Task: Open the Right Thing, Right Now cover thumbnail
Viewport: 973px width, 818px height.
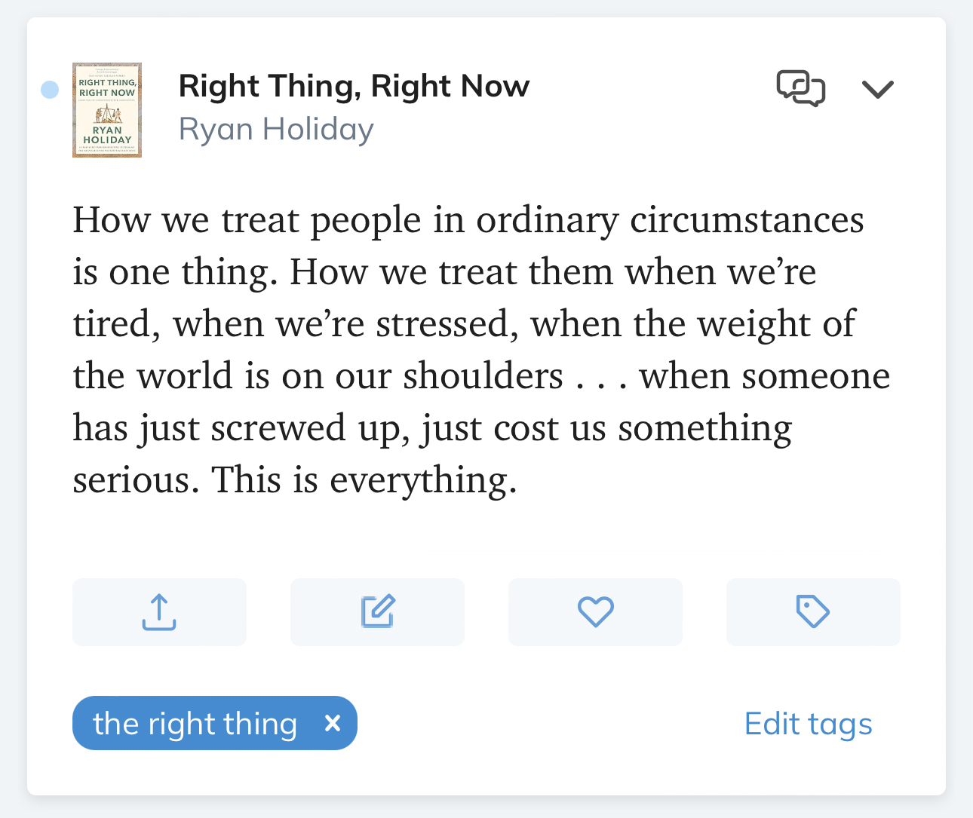Action: coord(107,110)
